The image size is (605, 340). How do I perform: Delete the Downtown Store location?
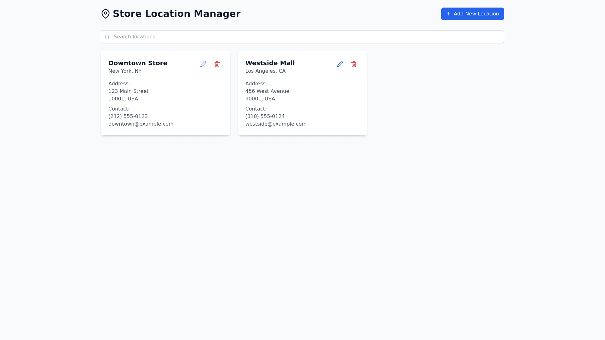pyautogui.click(x=217, y=64)
